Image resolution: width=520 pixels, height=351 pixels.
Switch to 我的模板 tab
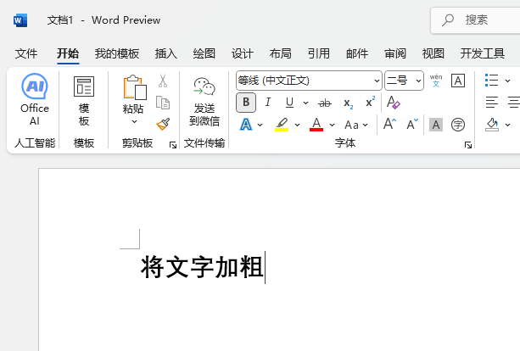click(x=117, y=53)
